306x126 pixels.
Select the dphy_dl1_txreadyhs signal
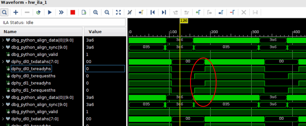coord(31,83)
